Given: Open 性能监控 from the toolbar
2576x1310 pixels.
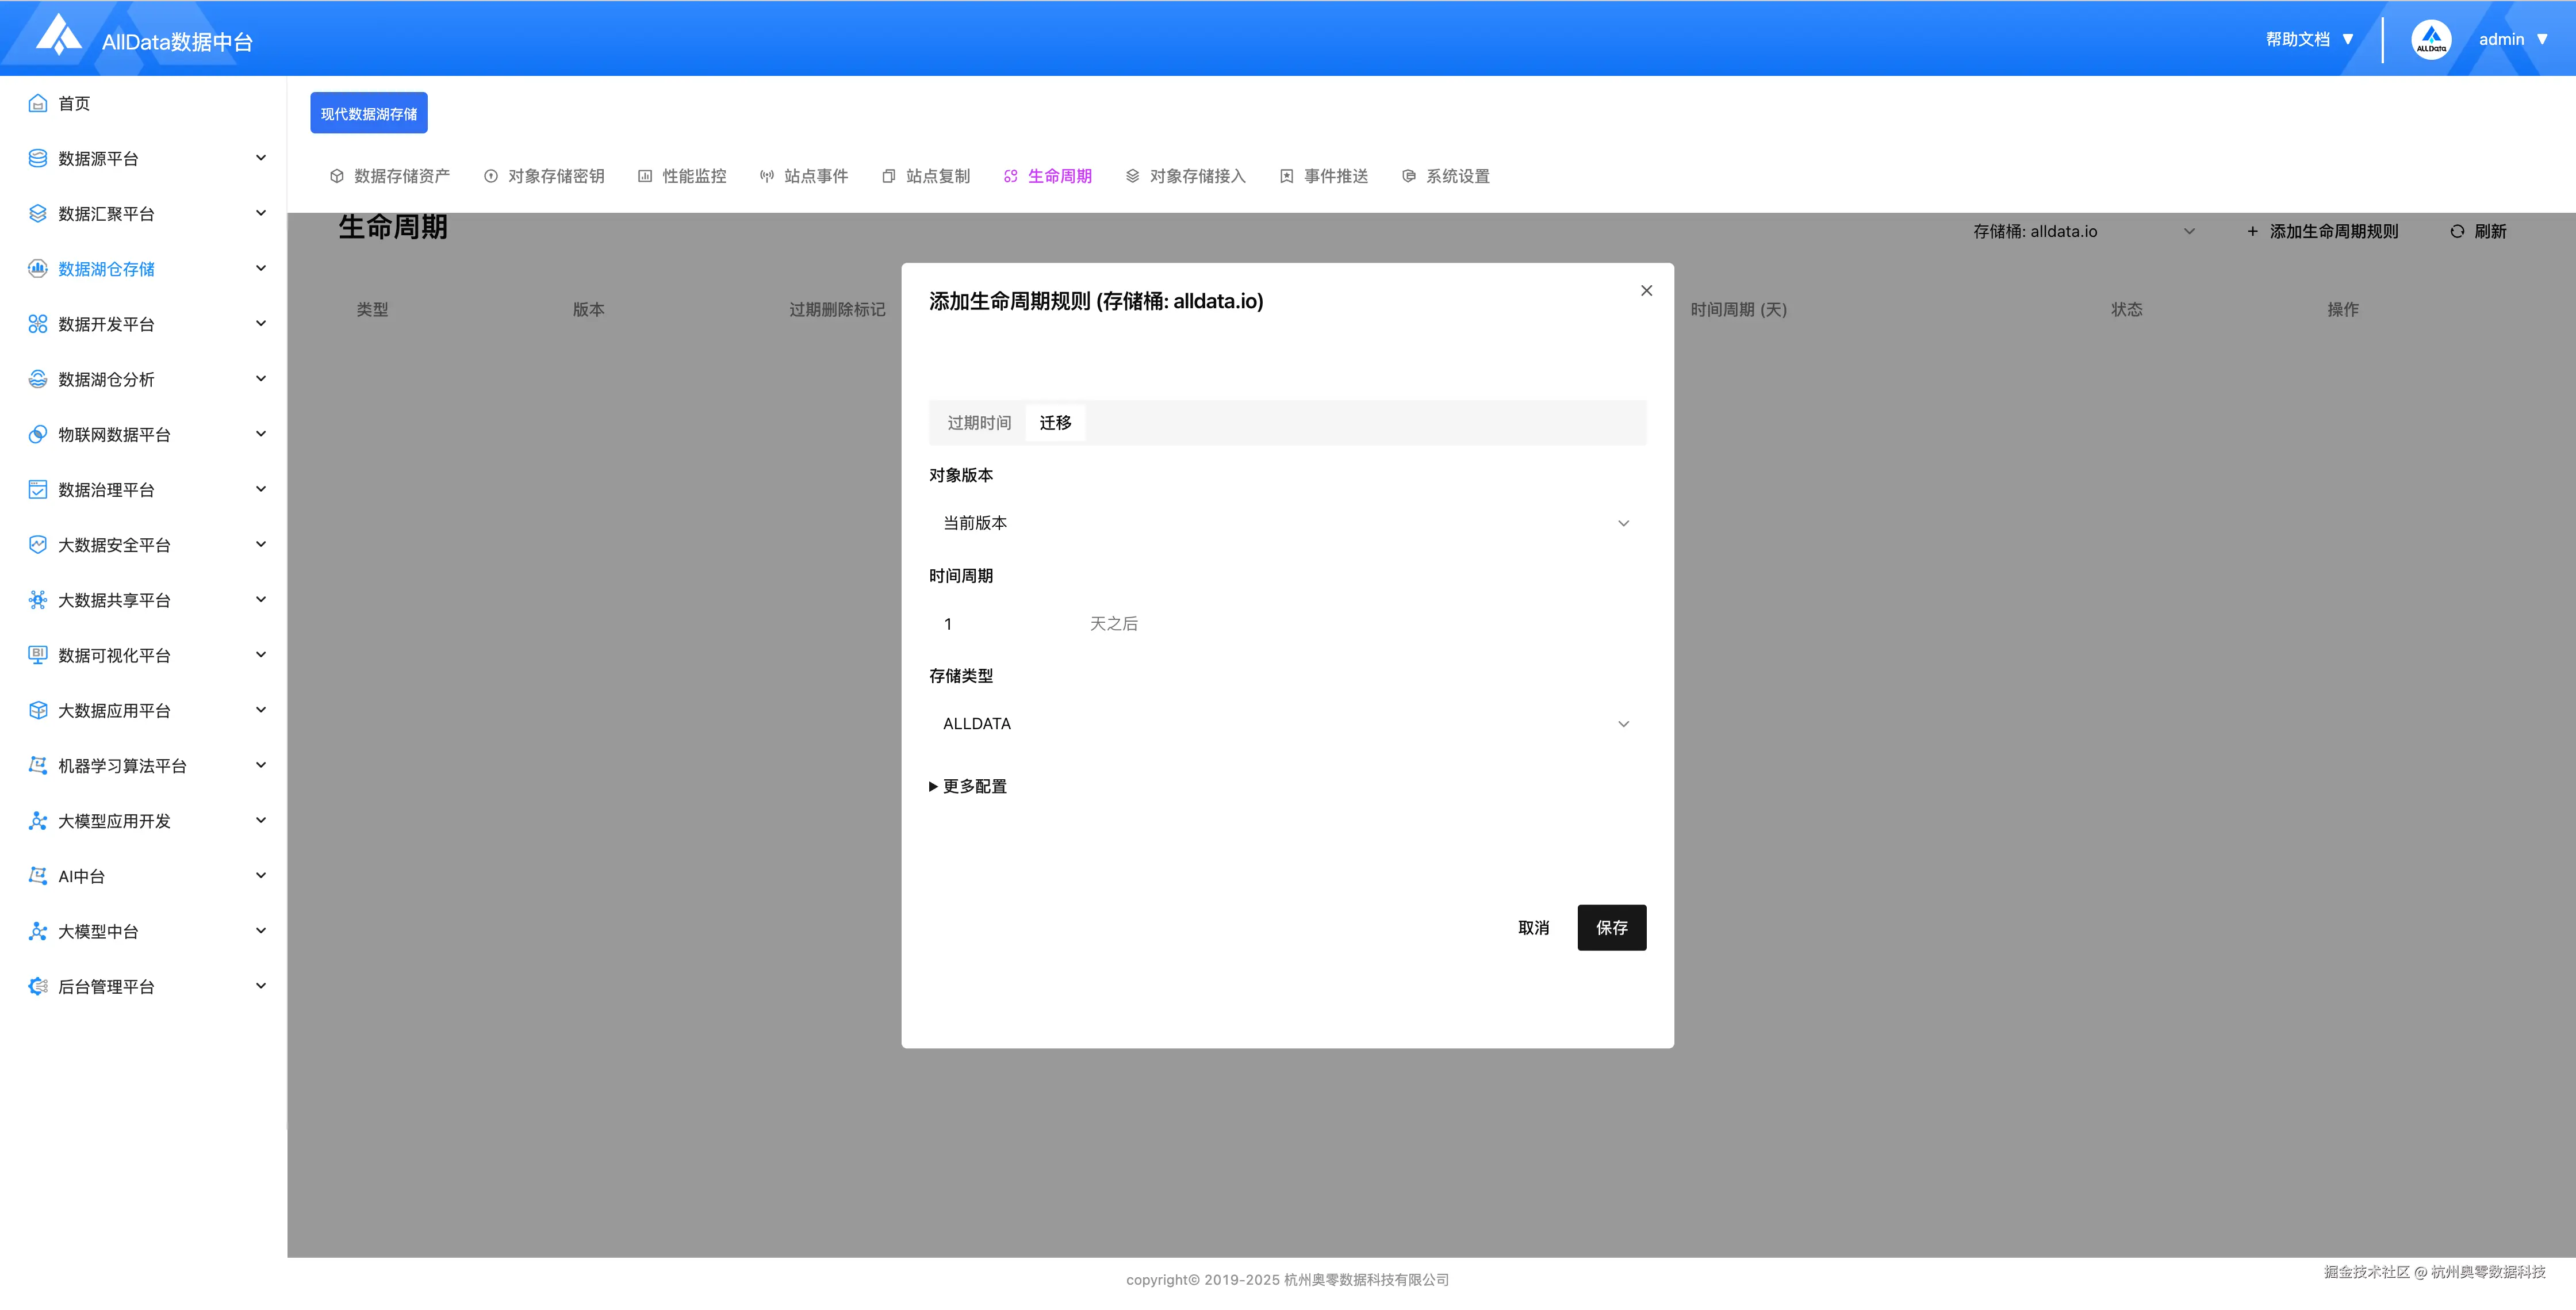Looking at the screenshot, I should coord(645,175).
